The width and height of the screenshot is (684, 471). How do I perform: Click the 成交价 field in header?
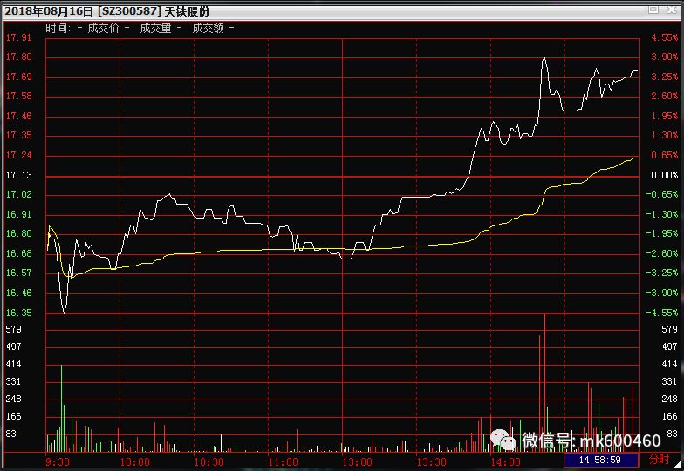point(103,28)
